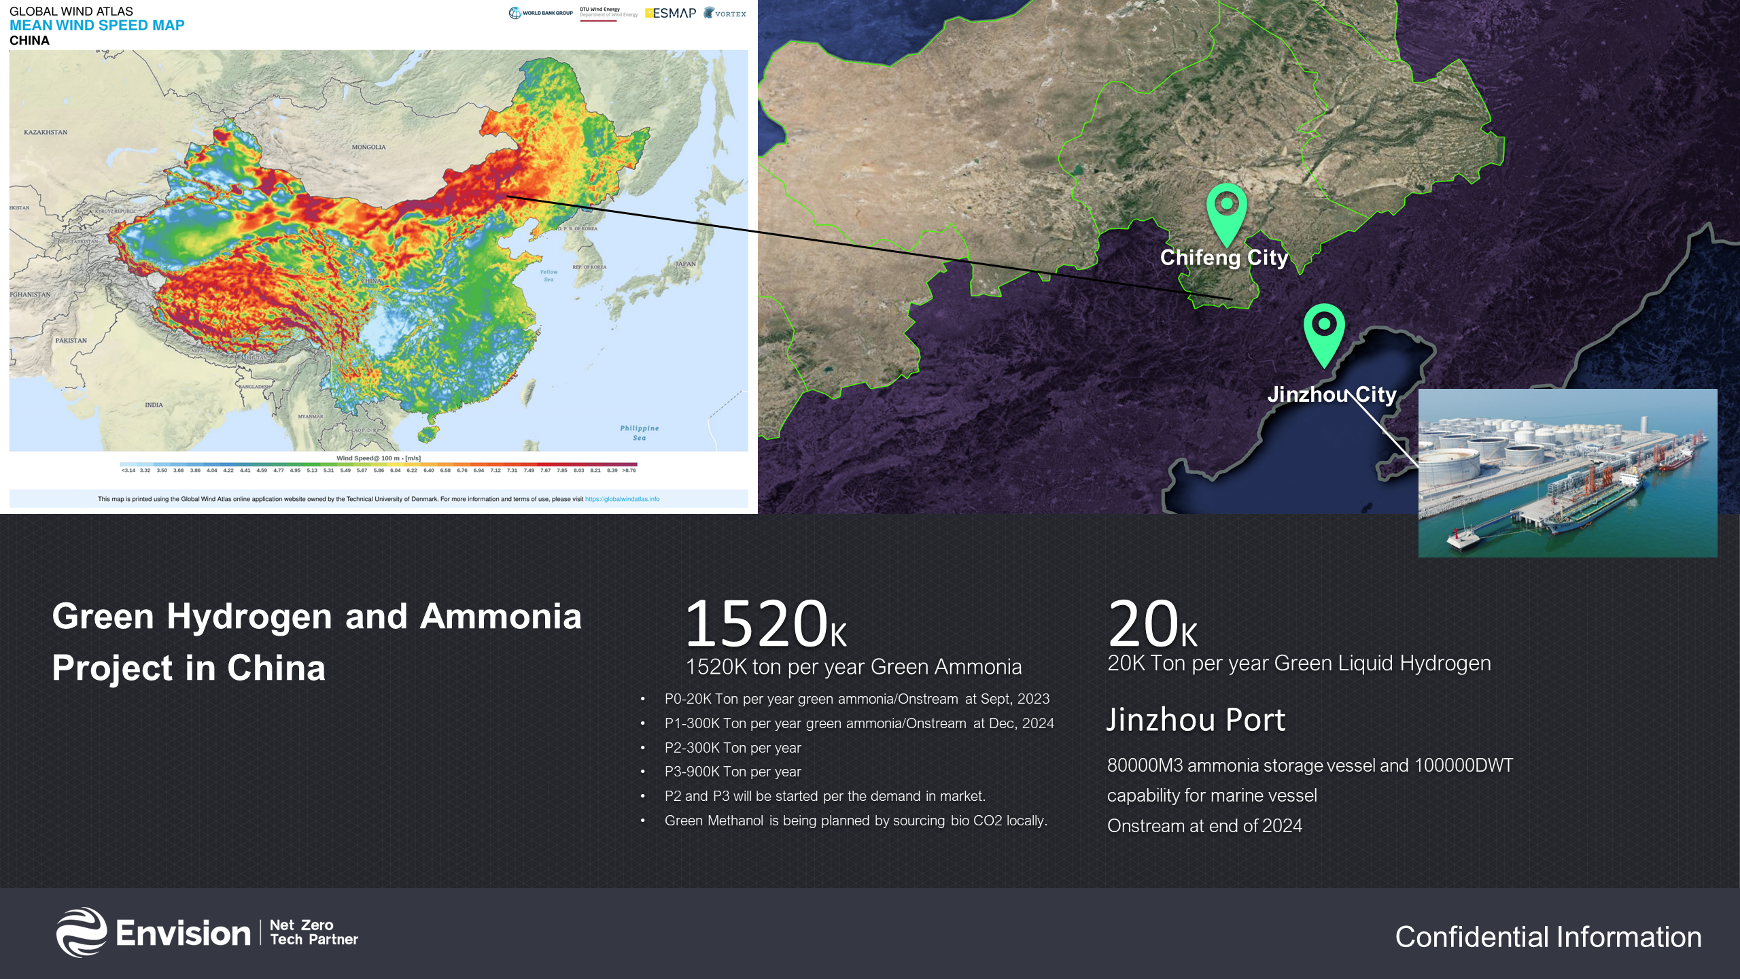Click the large 1520K figure
The height and width of the screenshot is (979, 1740).
pos(765,624)
